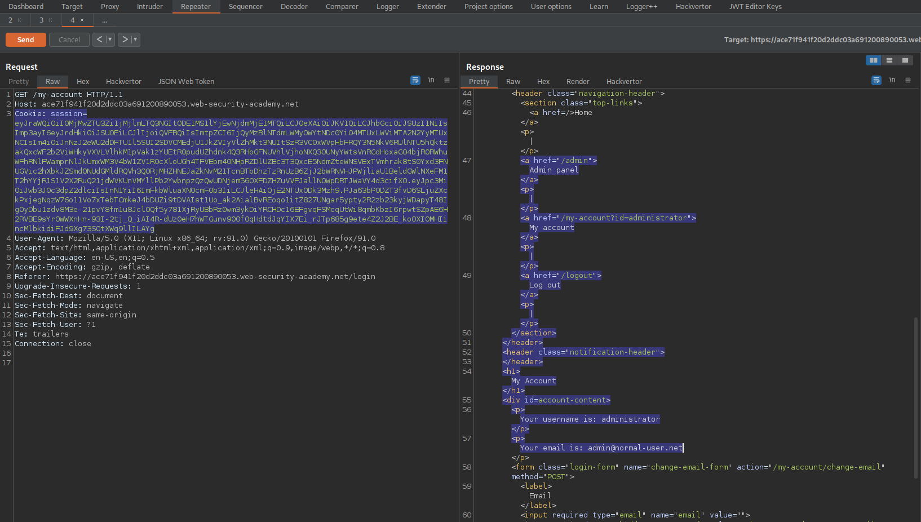This screenshot has width=921, height=522.
Task: Switch Response view to Render
Action: click(x=578, y=82)
